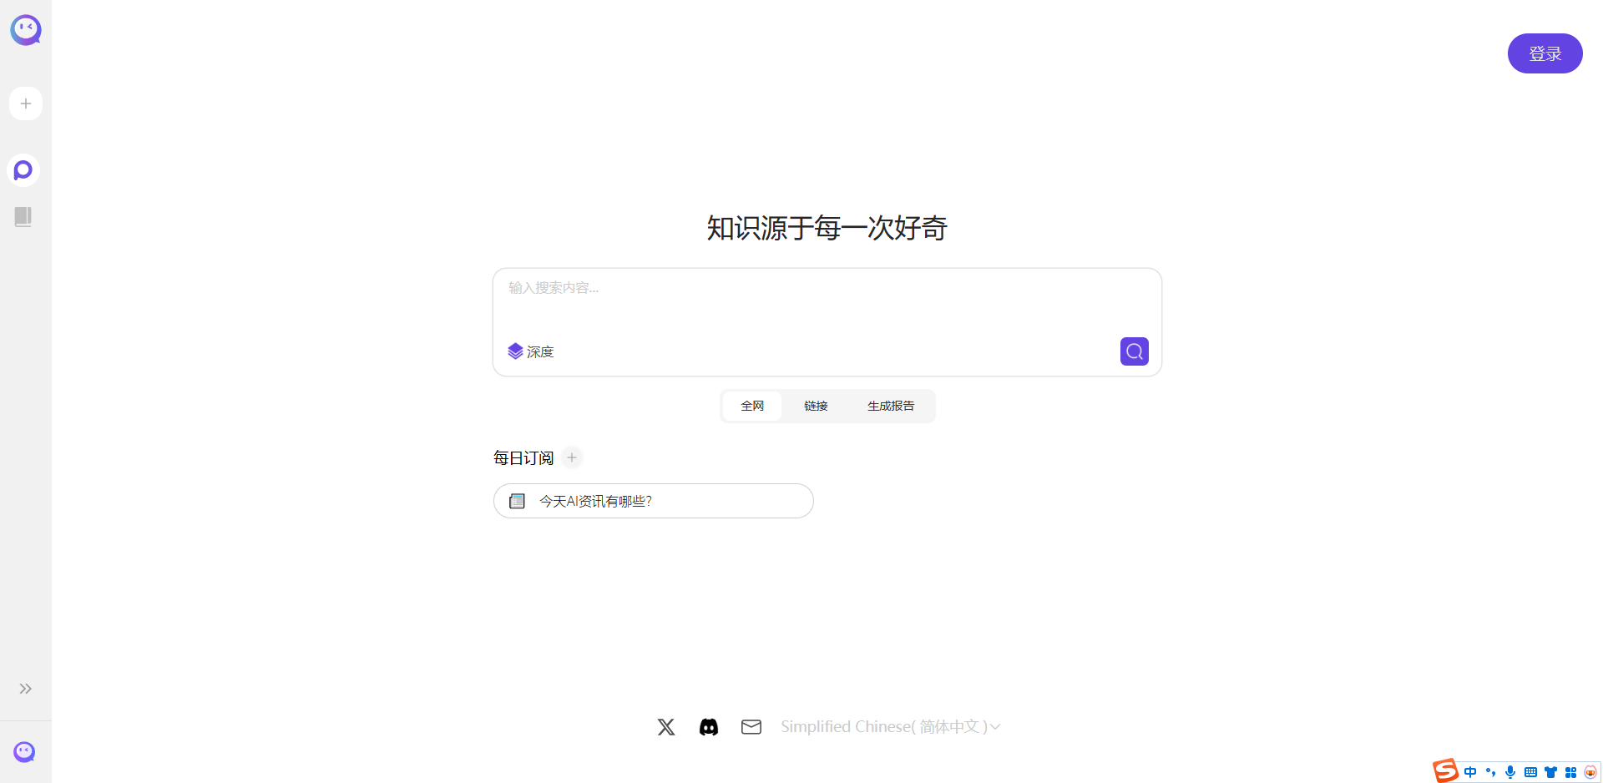Start a new chat with the plus icon
Screen dimensions: 1603x783
(26, 104)
